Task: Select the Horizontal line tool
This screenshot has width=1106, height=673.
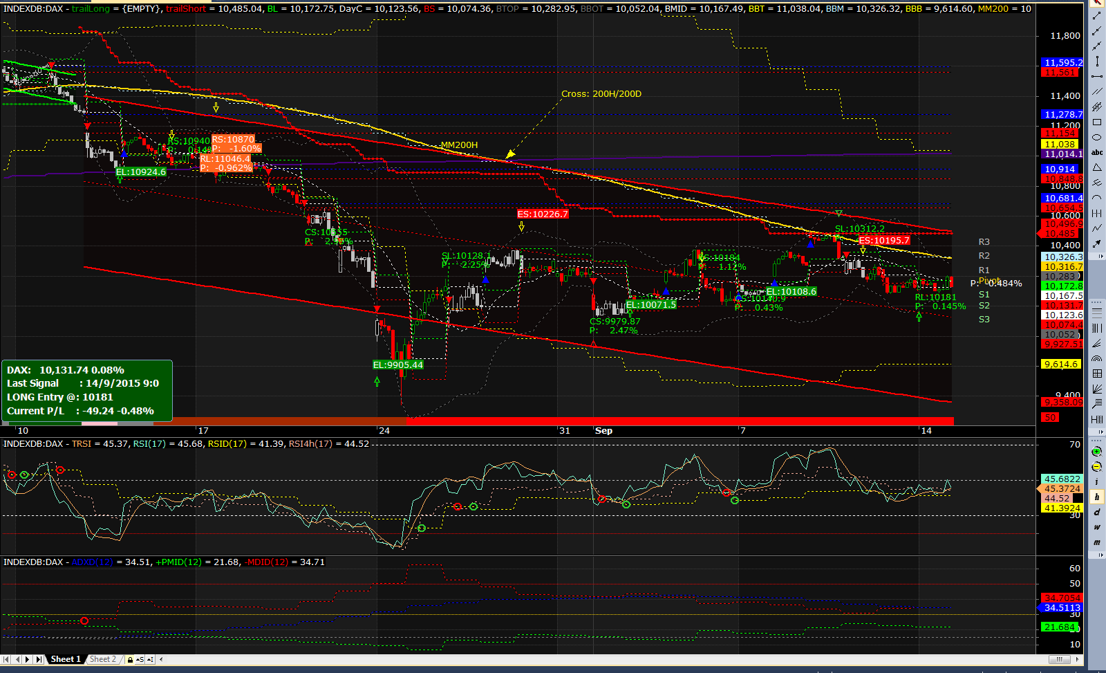Action: pyautogui.click(x=1097, y=76)
